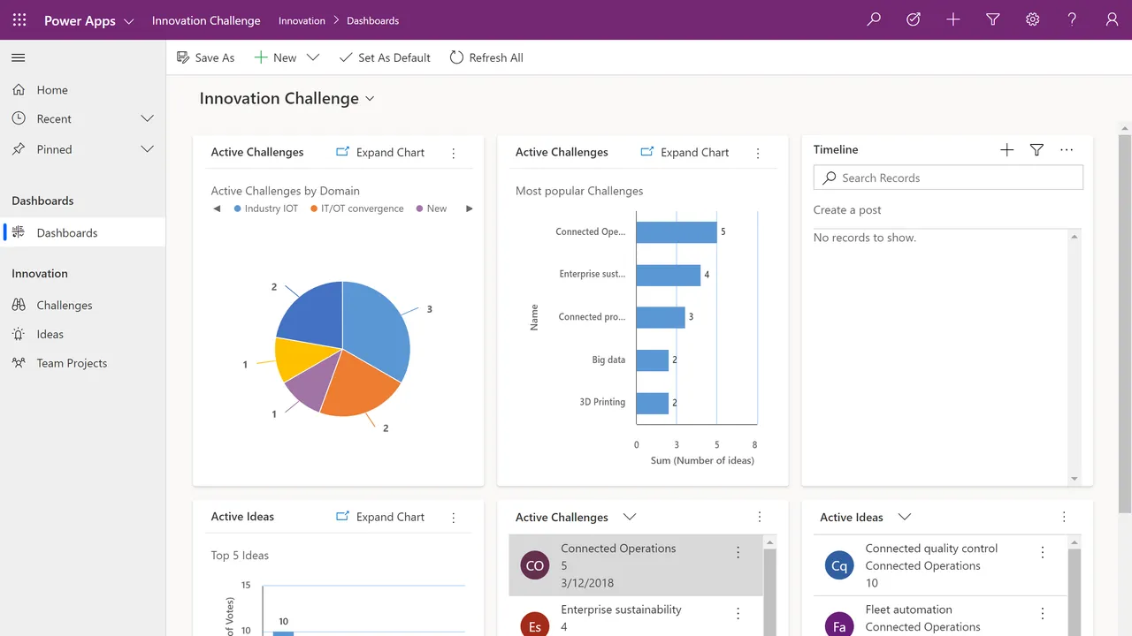
Task: Expand the Power Apps dropdown chevron
Action: point(129,21)
